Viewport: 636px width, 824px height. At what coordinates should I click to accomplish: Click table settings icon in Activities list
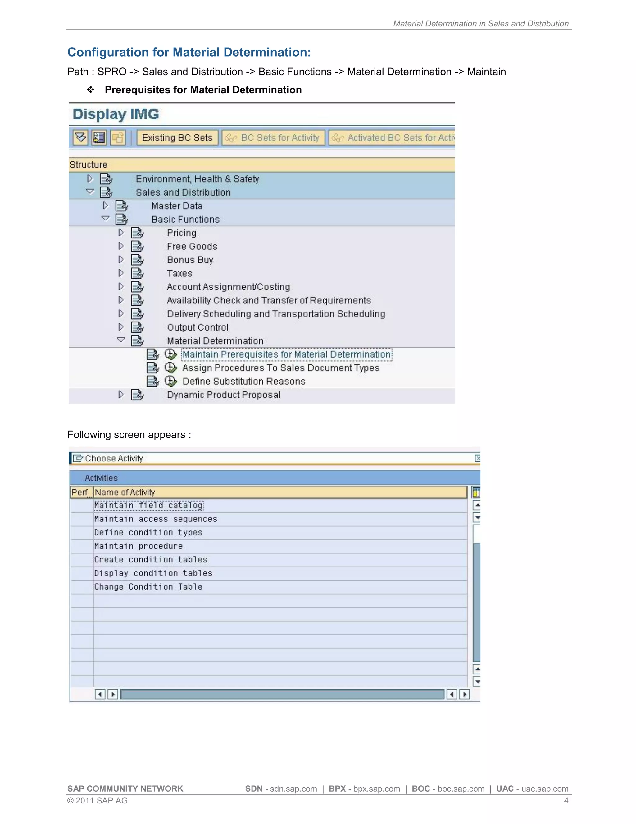click(x=476, y=492)
